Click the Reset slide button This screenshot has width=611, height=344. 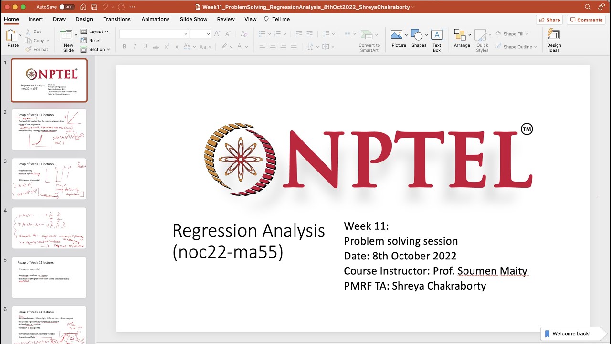[91, 41]
